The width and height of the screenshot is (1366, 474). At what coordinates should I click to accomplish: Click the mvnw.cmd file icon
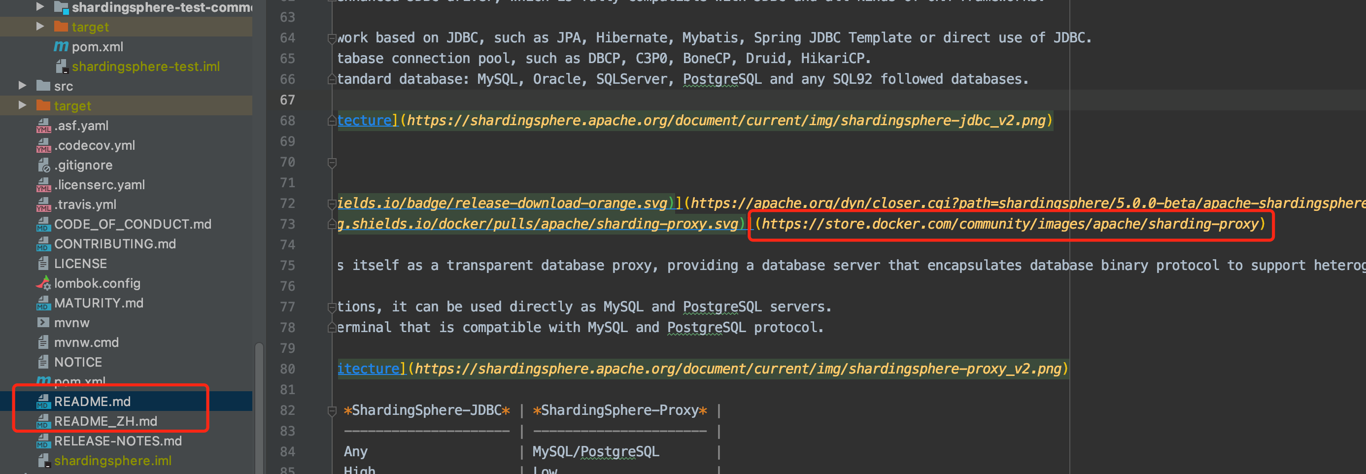pyautogui.click(x=43, y=342)
